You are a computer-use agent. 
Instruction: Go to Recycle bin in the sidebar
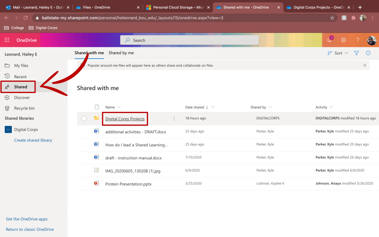(24, 108)
